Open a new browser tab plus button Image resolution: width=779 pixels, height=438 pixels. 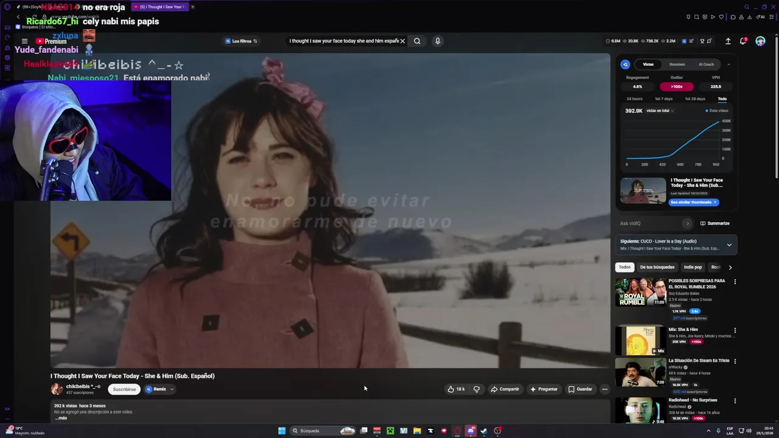click(192, 7)
